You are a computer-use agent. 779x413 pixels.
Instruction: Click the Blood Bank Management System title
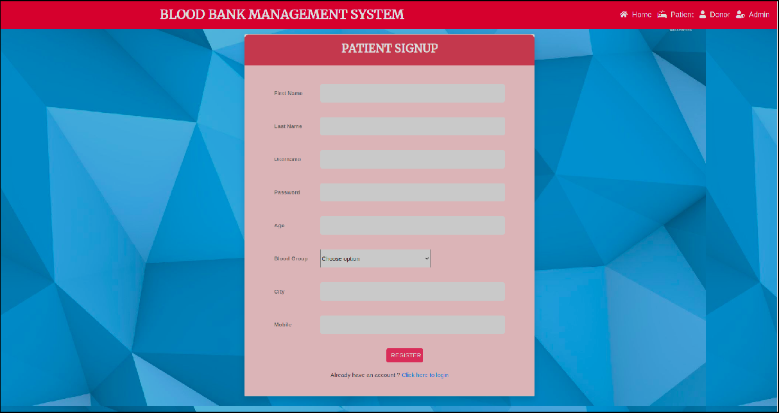282,13
